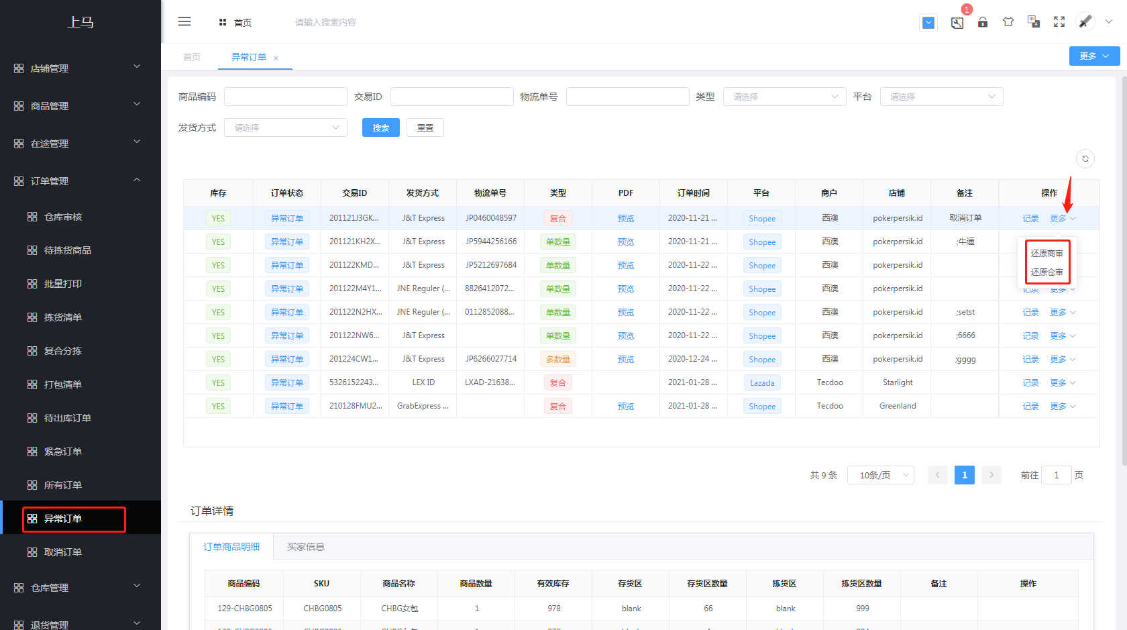Screen dimensions: 1127x630
Task: Click the icon beside 批量打印
Action: [32, 284]
